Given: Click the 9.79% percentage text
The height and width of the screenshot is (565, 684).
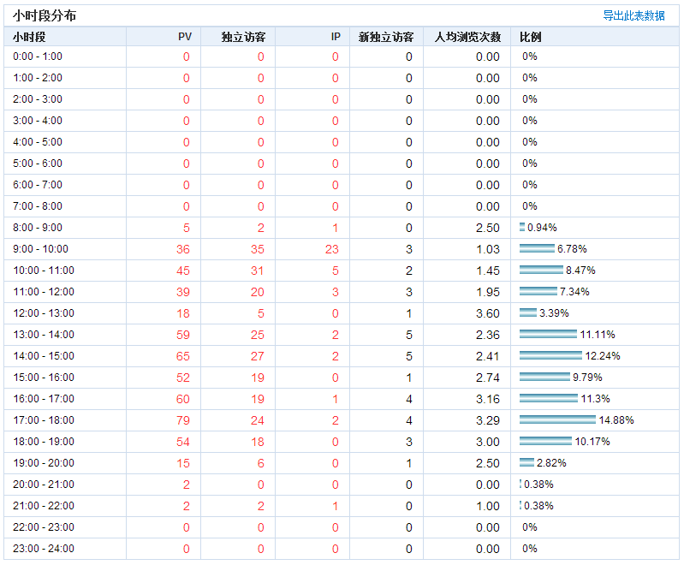Looking at the screenshot, I should [x=587, y=377].
